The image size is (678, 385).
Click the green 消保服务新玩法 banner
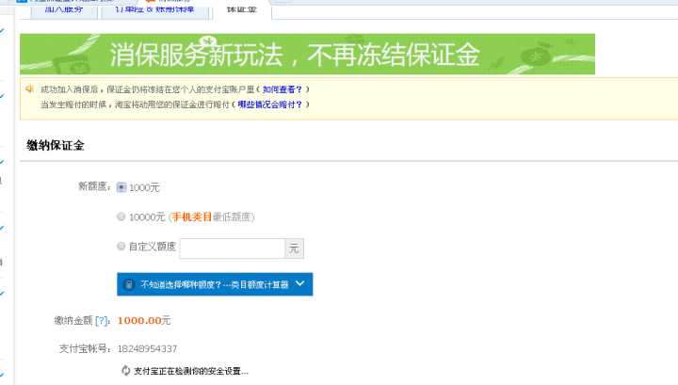307,54
